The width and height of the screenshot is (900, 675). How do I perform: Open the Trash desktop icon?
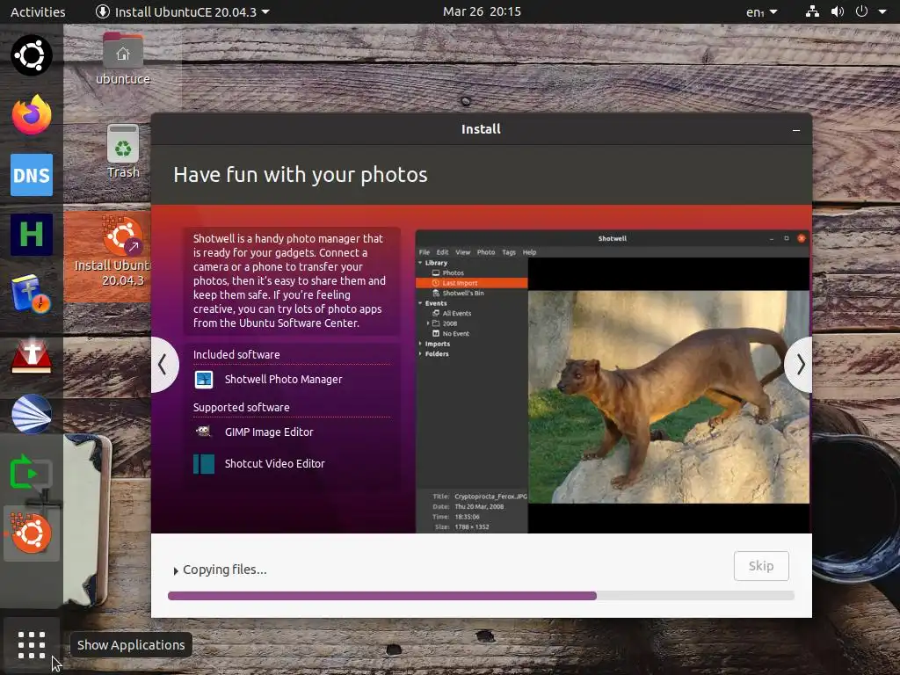[123, 152]
